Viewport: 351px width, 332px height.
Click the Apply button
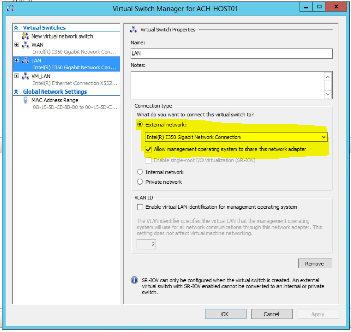click(318, 314)
